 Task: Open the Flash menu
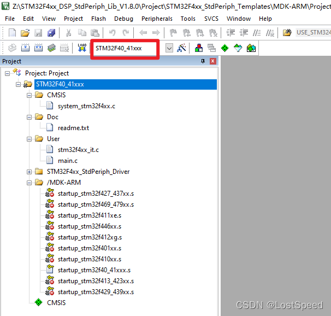98,19
